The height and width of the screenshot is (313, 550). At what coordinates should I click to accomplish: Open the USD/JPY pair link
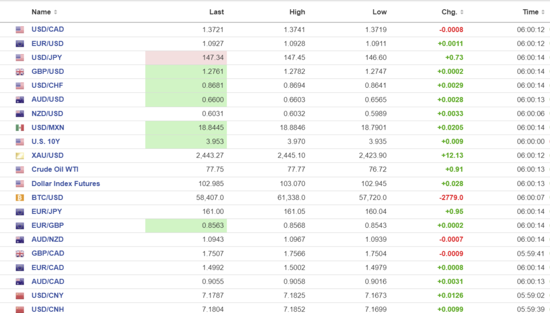click(47, 57)
